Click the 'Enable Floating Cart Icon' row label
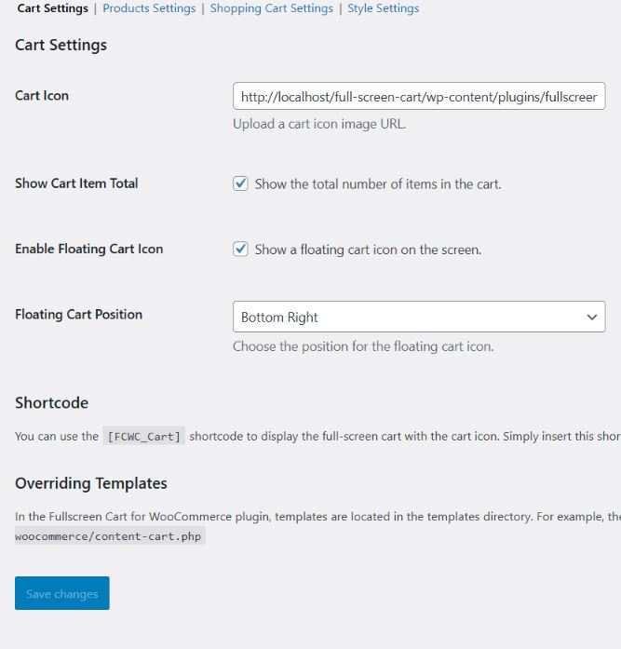Screen dimensions: 621x649 point(88,250)
